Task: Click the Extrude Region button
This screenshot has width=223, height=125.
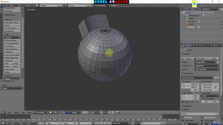Action: point(12,40)
